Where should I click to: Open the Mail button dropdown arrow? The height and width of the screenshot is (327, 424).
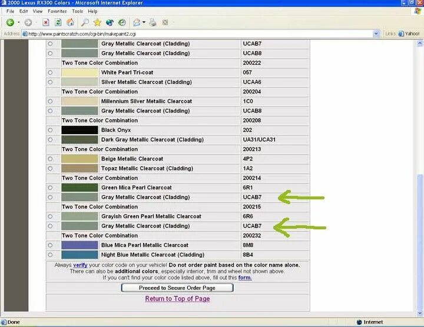click(x=144, y=22)
